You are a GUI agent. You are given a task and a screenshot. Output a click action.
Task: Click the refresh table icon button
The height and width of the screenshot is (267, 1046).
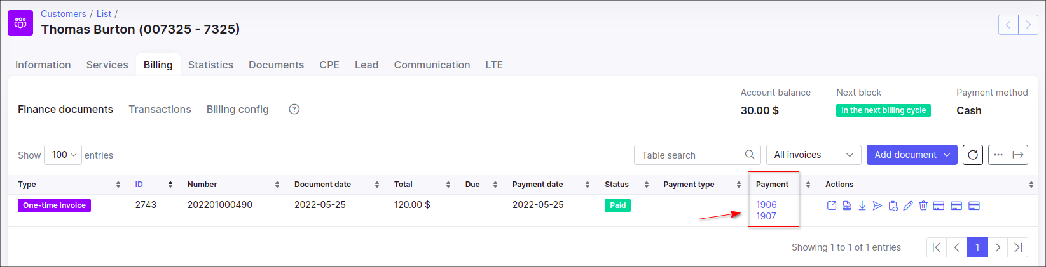click(973, 155)
